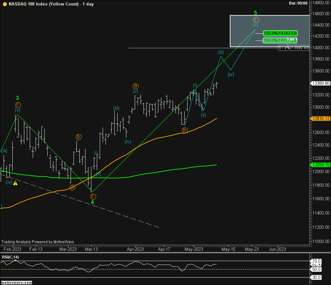Viewport: 331px width, 285px height.
Task: Click the 'Jun-2023' date on the time axis
Action: click(277, 249)
